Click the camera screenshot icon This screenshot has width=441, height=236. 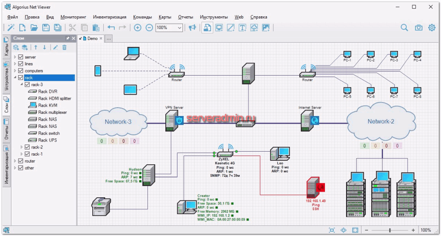tap(419, 28)
